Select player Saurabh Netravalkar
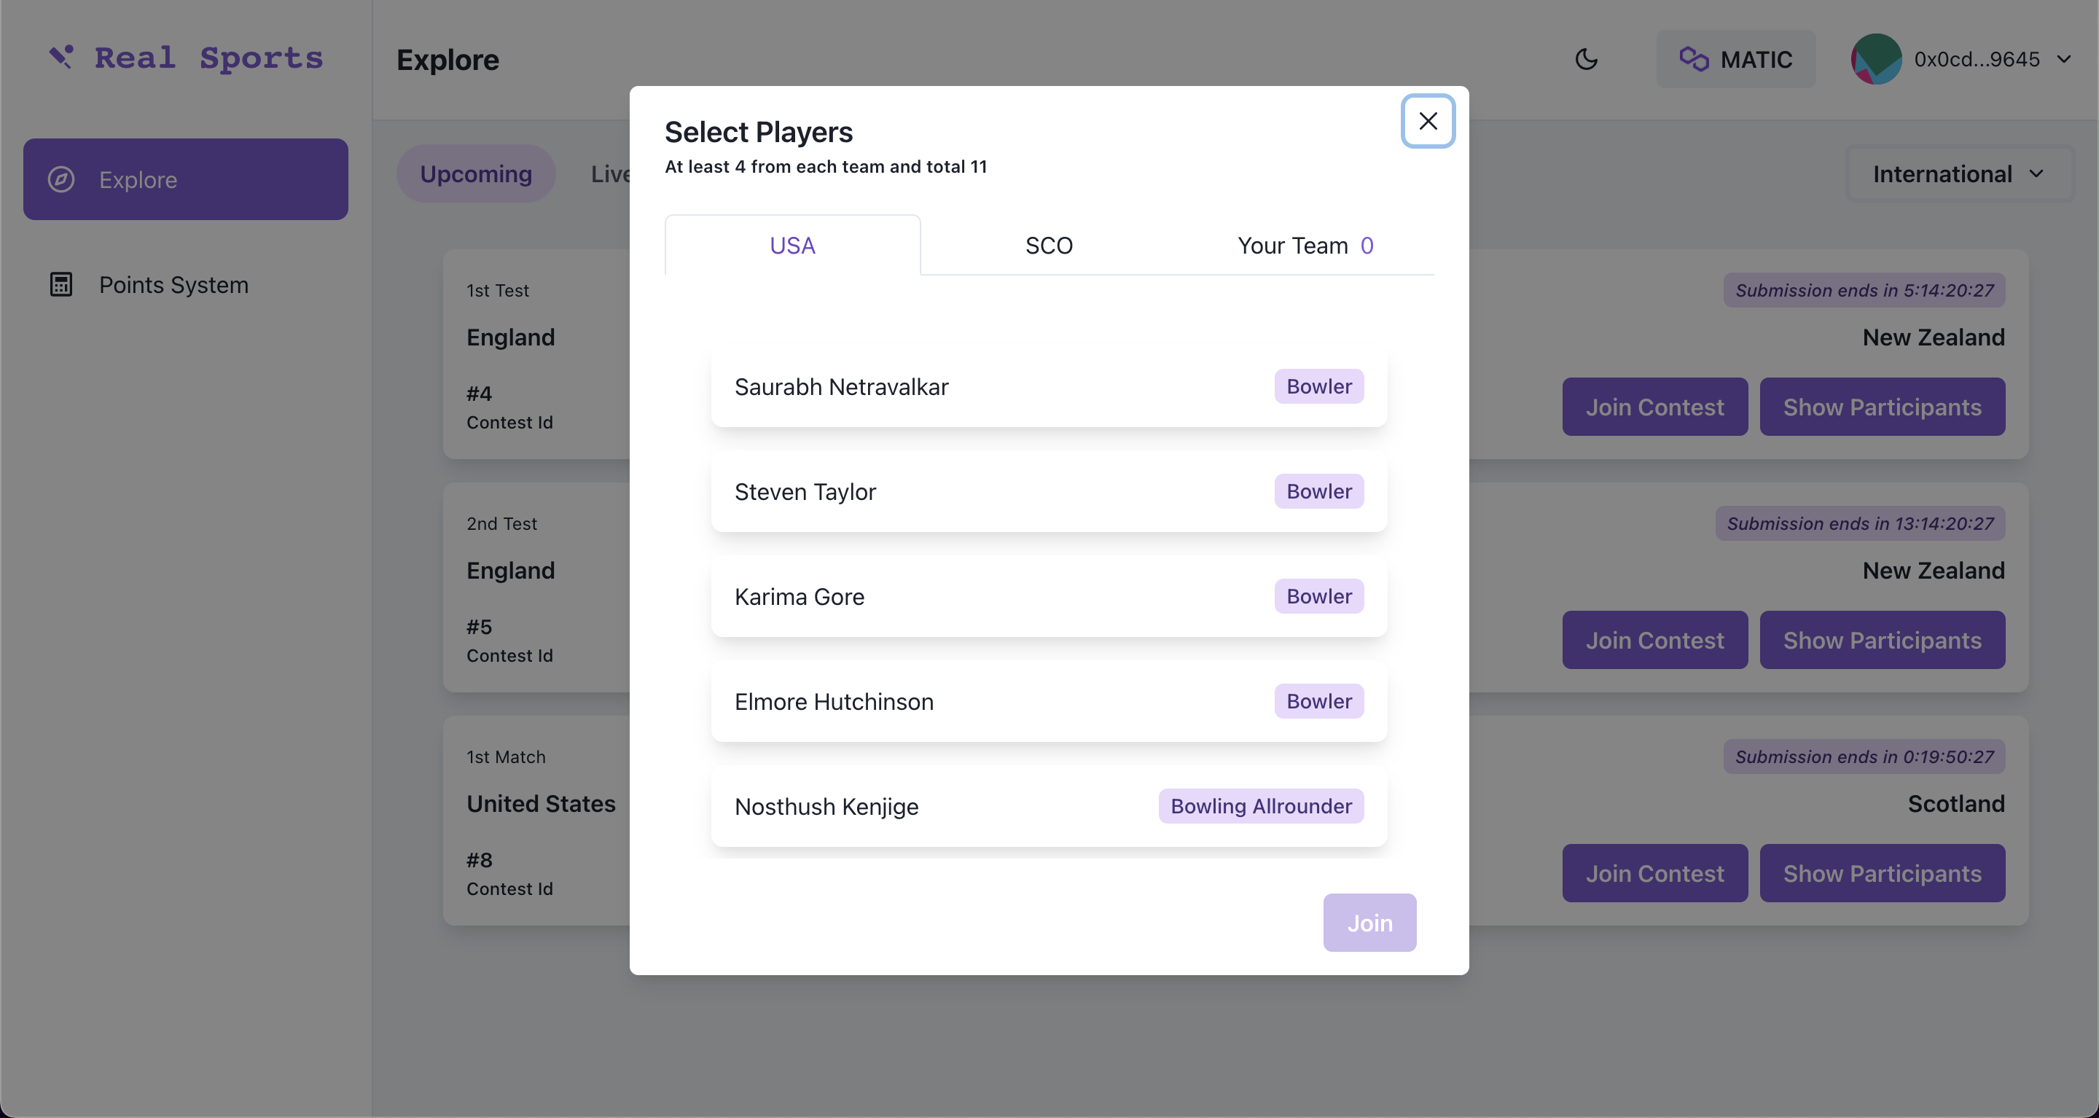The width and height of the screenshot is (2099, 1118). (1048, 386)
